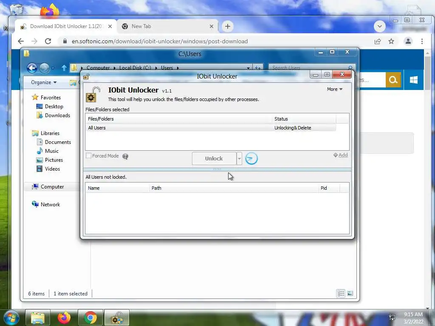Open Firefox from the taskbar
Viewport: 435px width, 326px height.
(x=64, y=318)
